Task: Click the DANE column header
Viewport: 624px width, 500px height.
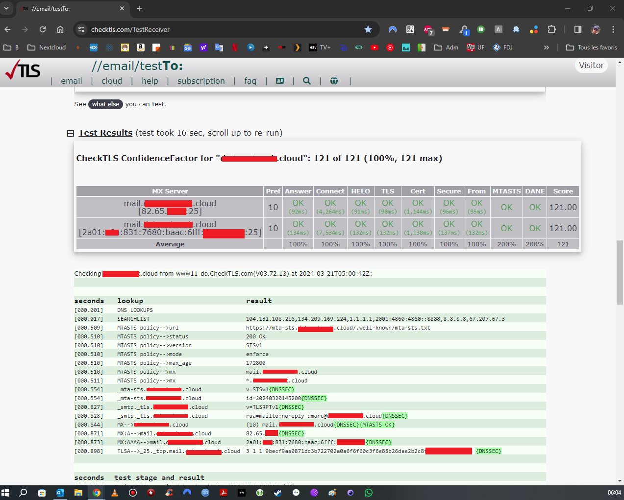Action: point(535,191)
